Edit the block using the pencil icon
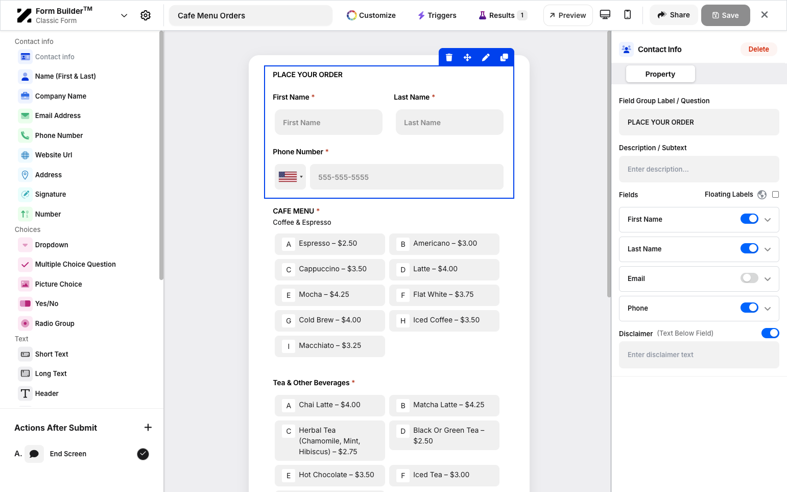The width and height of the screenshot is (787, 492). [486, 57]
